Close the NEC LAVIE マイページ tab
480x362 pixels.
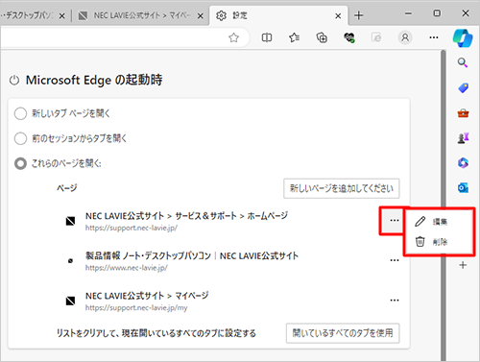coord(201,15)
